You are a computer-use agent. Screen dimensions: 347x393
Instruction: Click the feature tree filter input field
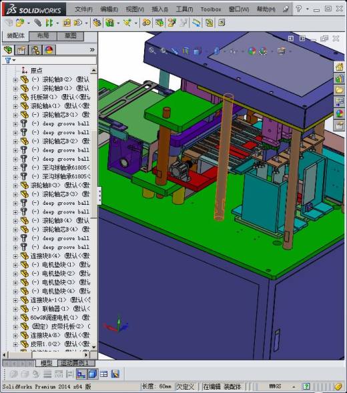click(x=56, y=61)
